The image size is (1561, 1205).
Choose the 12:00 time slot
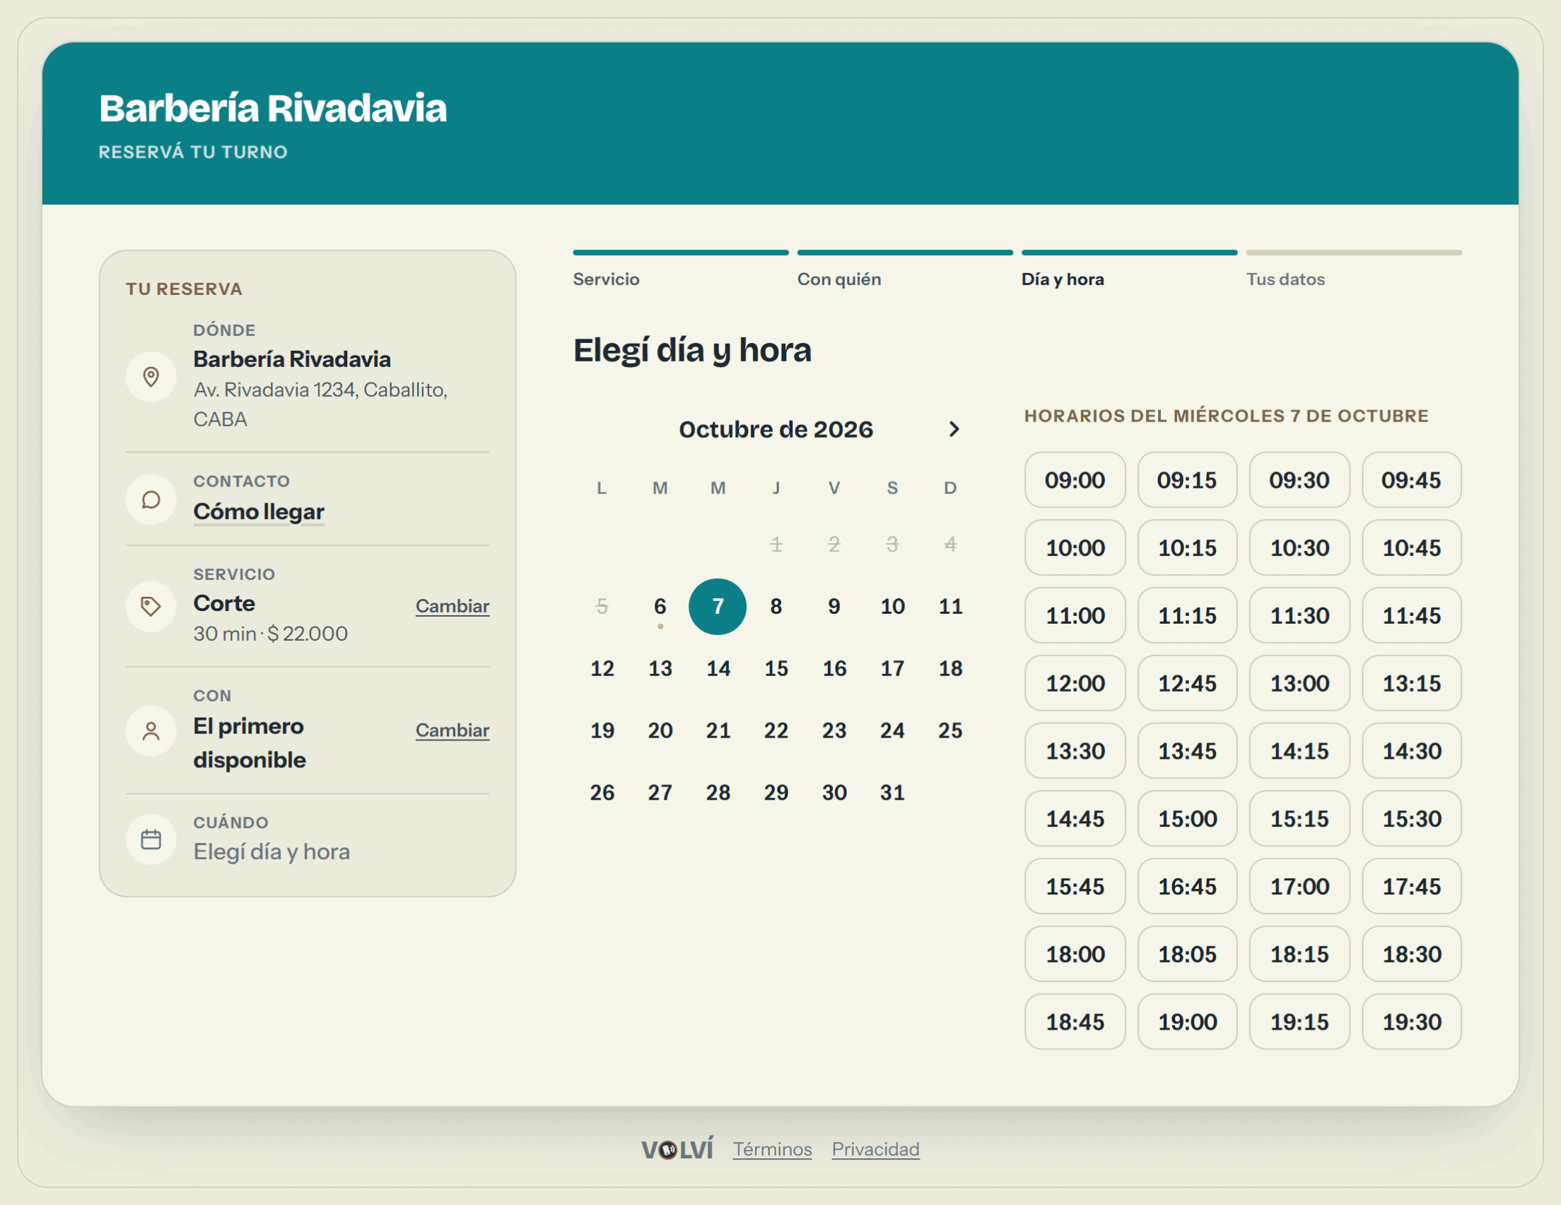pyautogui.click(x=1075, y=683)
